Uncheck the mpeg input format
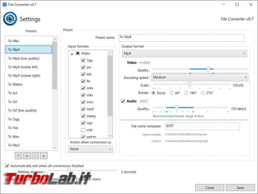 tap(83, 116)
